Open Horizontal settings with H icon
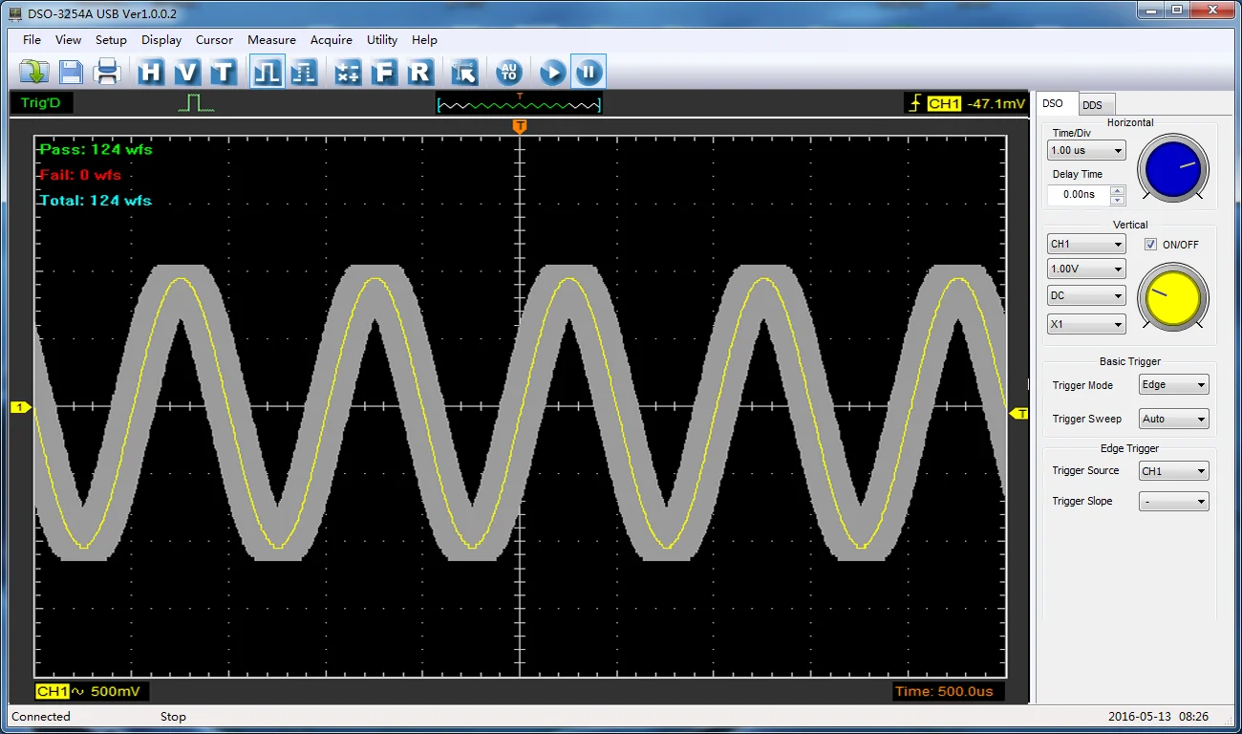This screenshot has height=734, width=1242. pyautogui.click(x=151, y=72)
